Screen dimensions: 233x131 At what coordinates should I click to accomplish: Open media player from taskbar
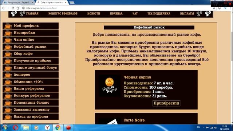[x=36, y=128]
